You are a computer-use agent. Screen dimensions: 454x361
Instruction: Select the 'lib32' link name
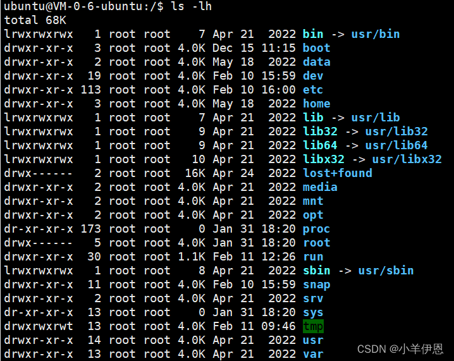tap(320, 132)
